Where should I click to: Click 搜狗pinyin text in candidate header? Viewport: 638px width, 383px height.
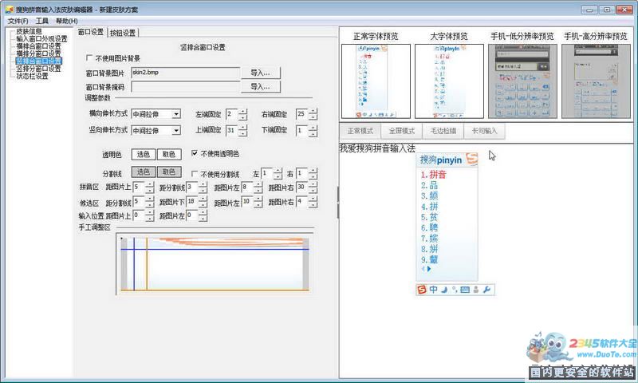pos(441,160)
